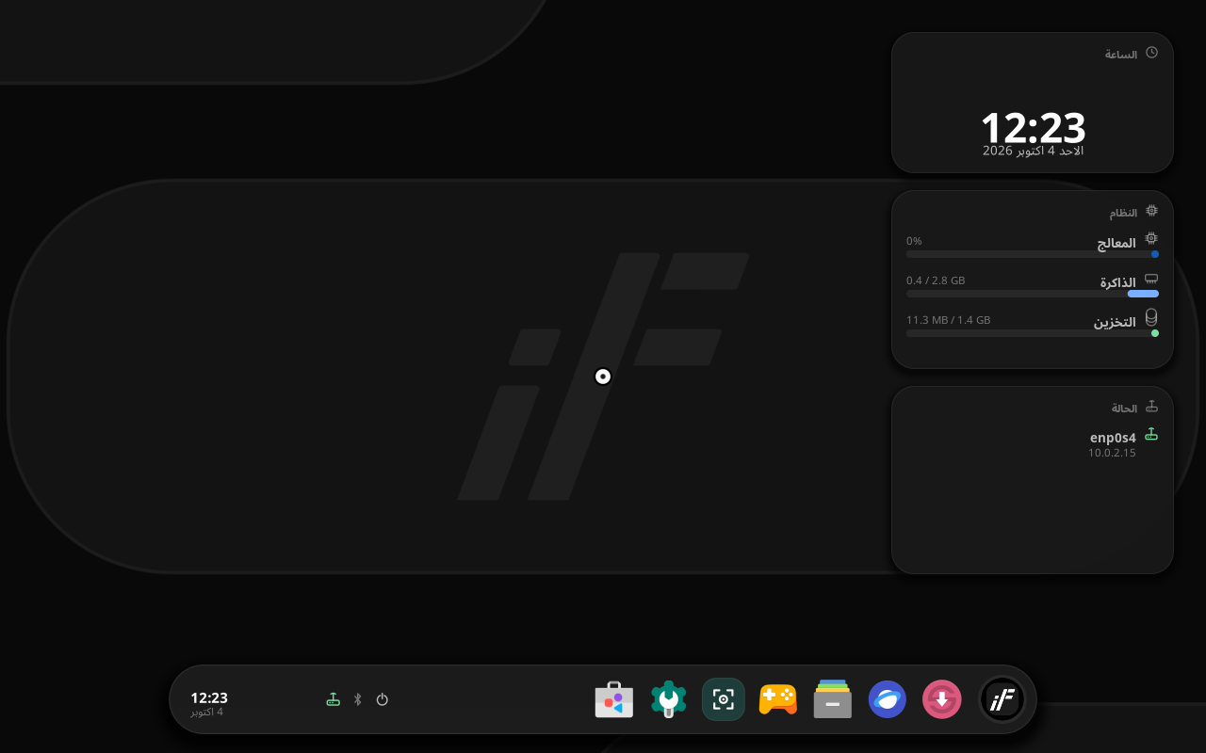Launch the gear-and-wrench settings tool in dock

coord(669,699)
